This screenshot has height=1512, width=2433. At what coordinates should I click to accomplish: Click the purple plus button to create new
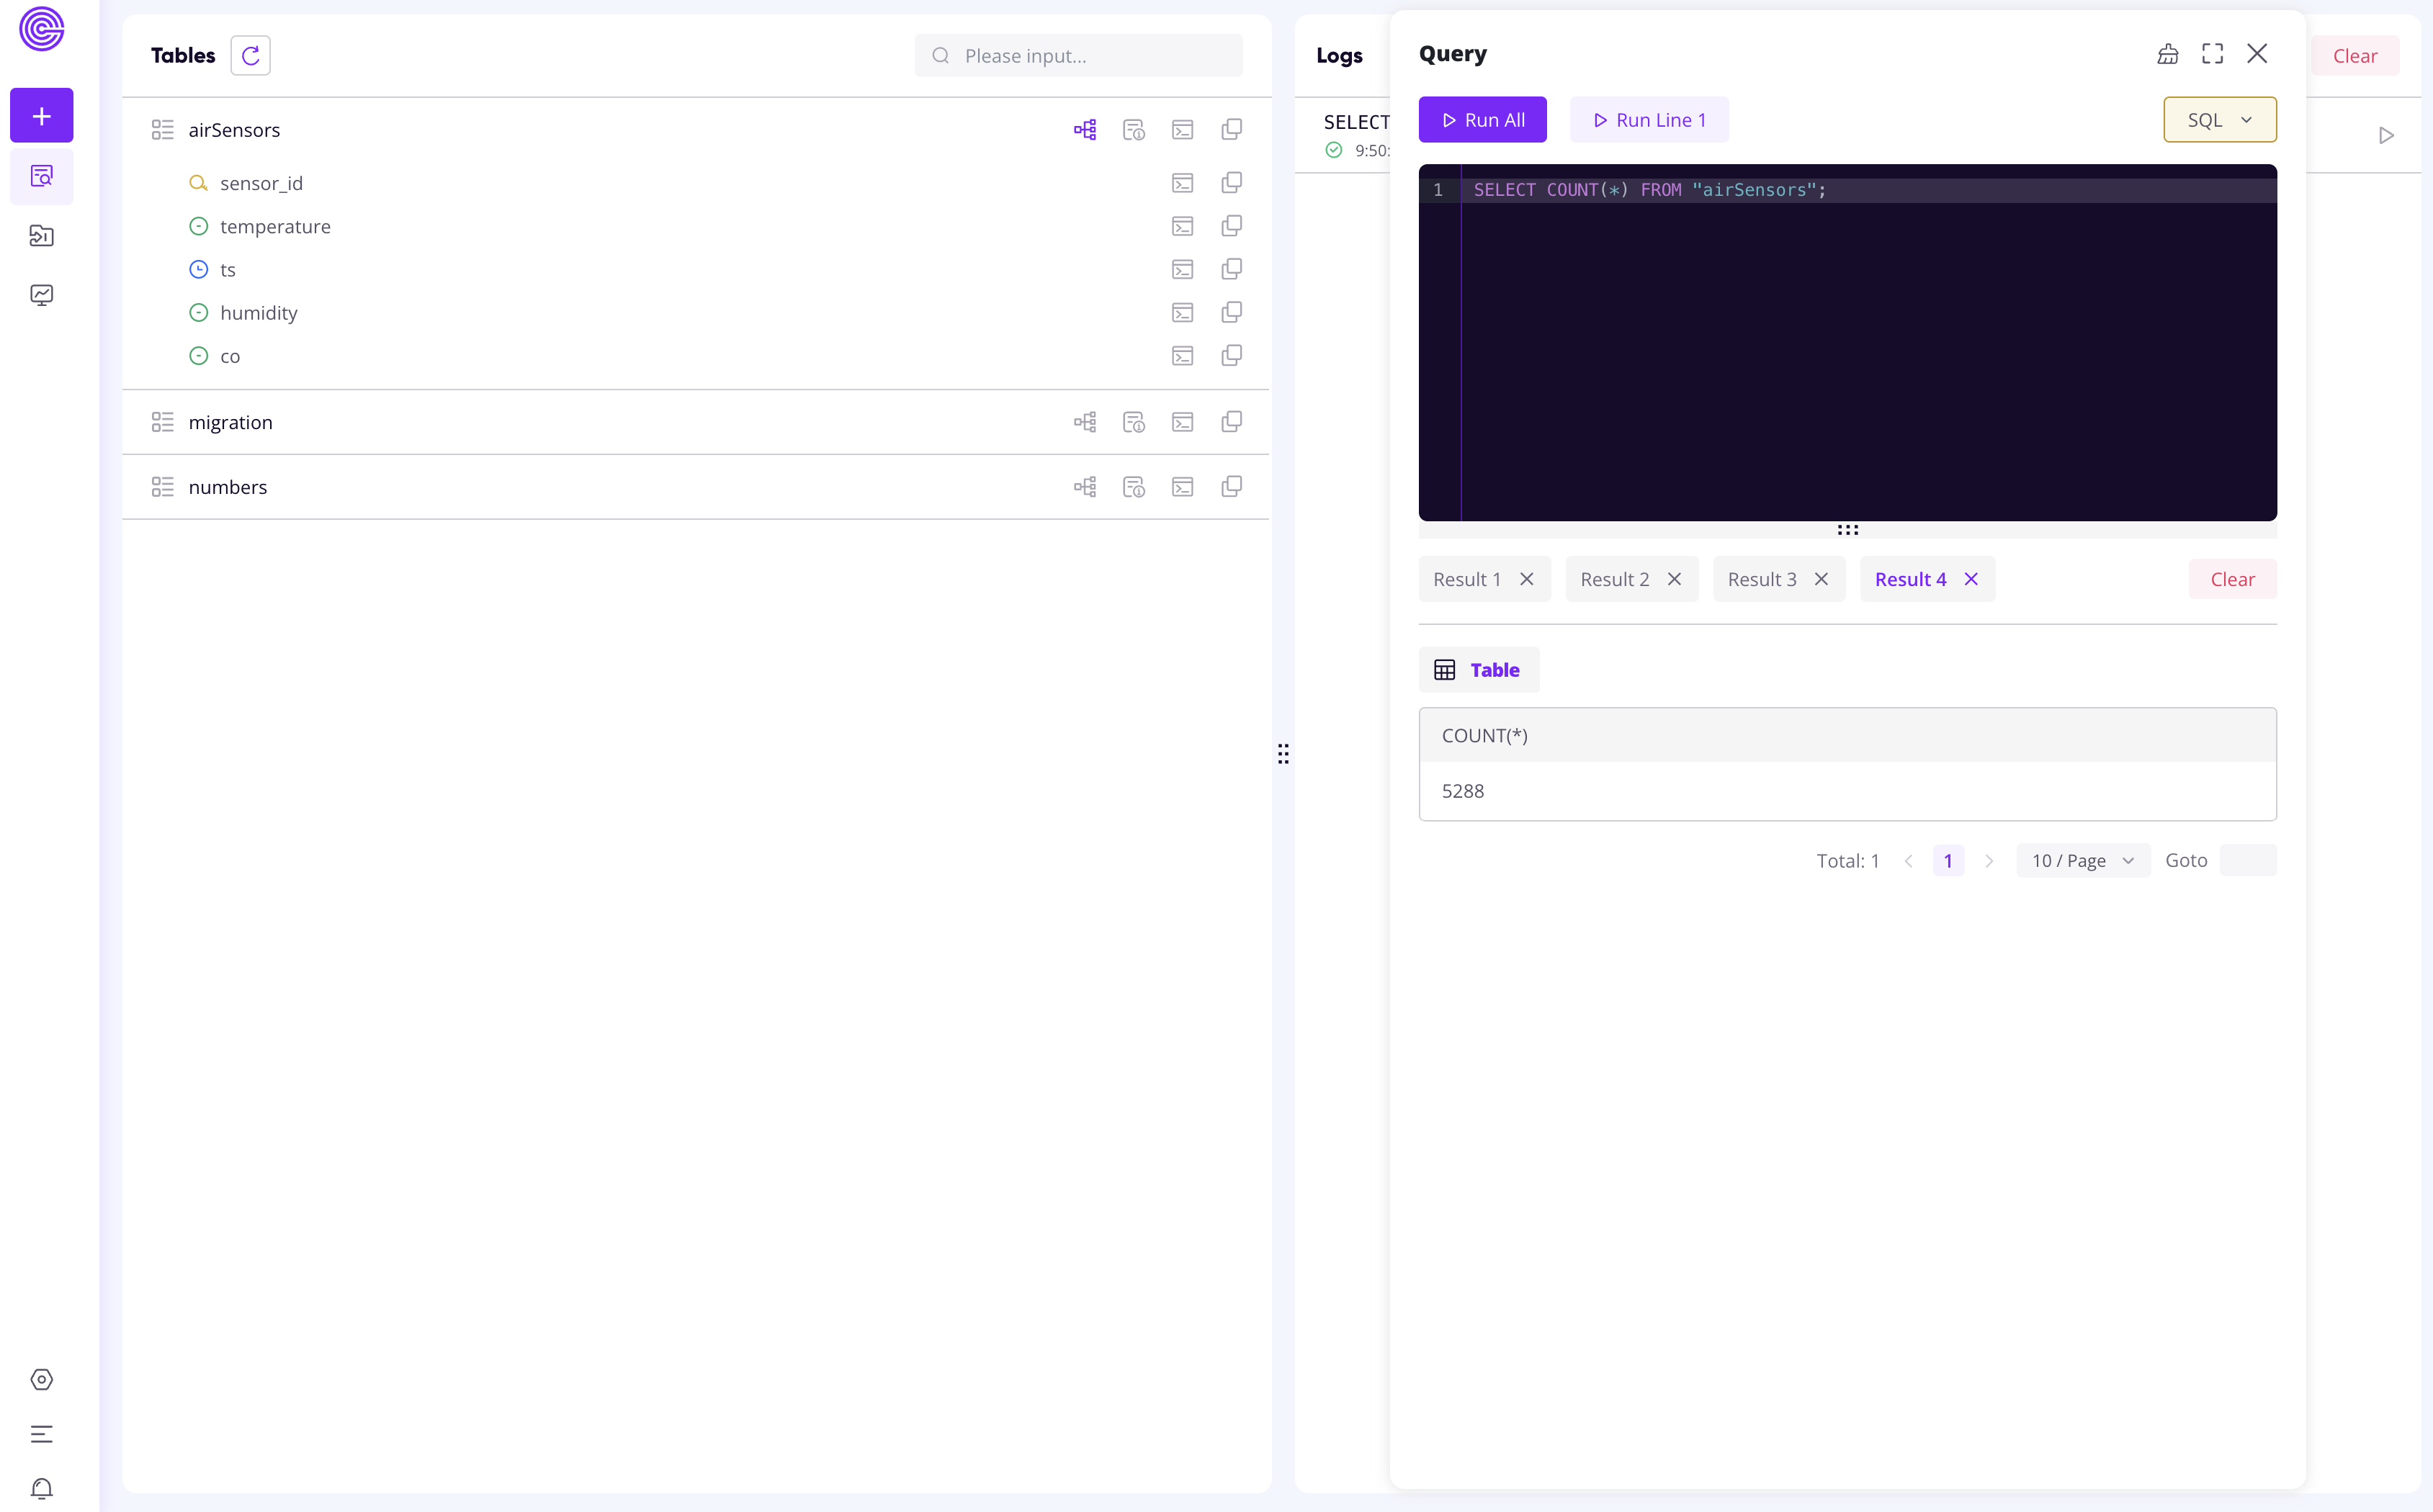point(42,115)
